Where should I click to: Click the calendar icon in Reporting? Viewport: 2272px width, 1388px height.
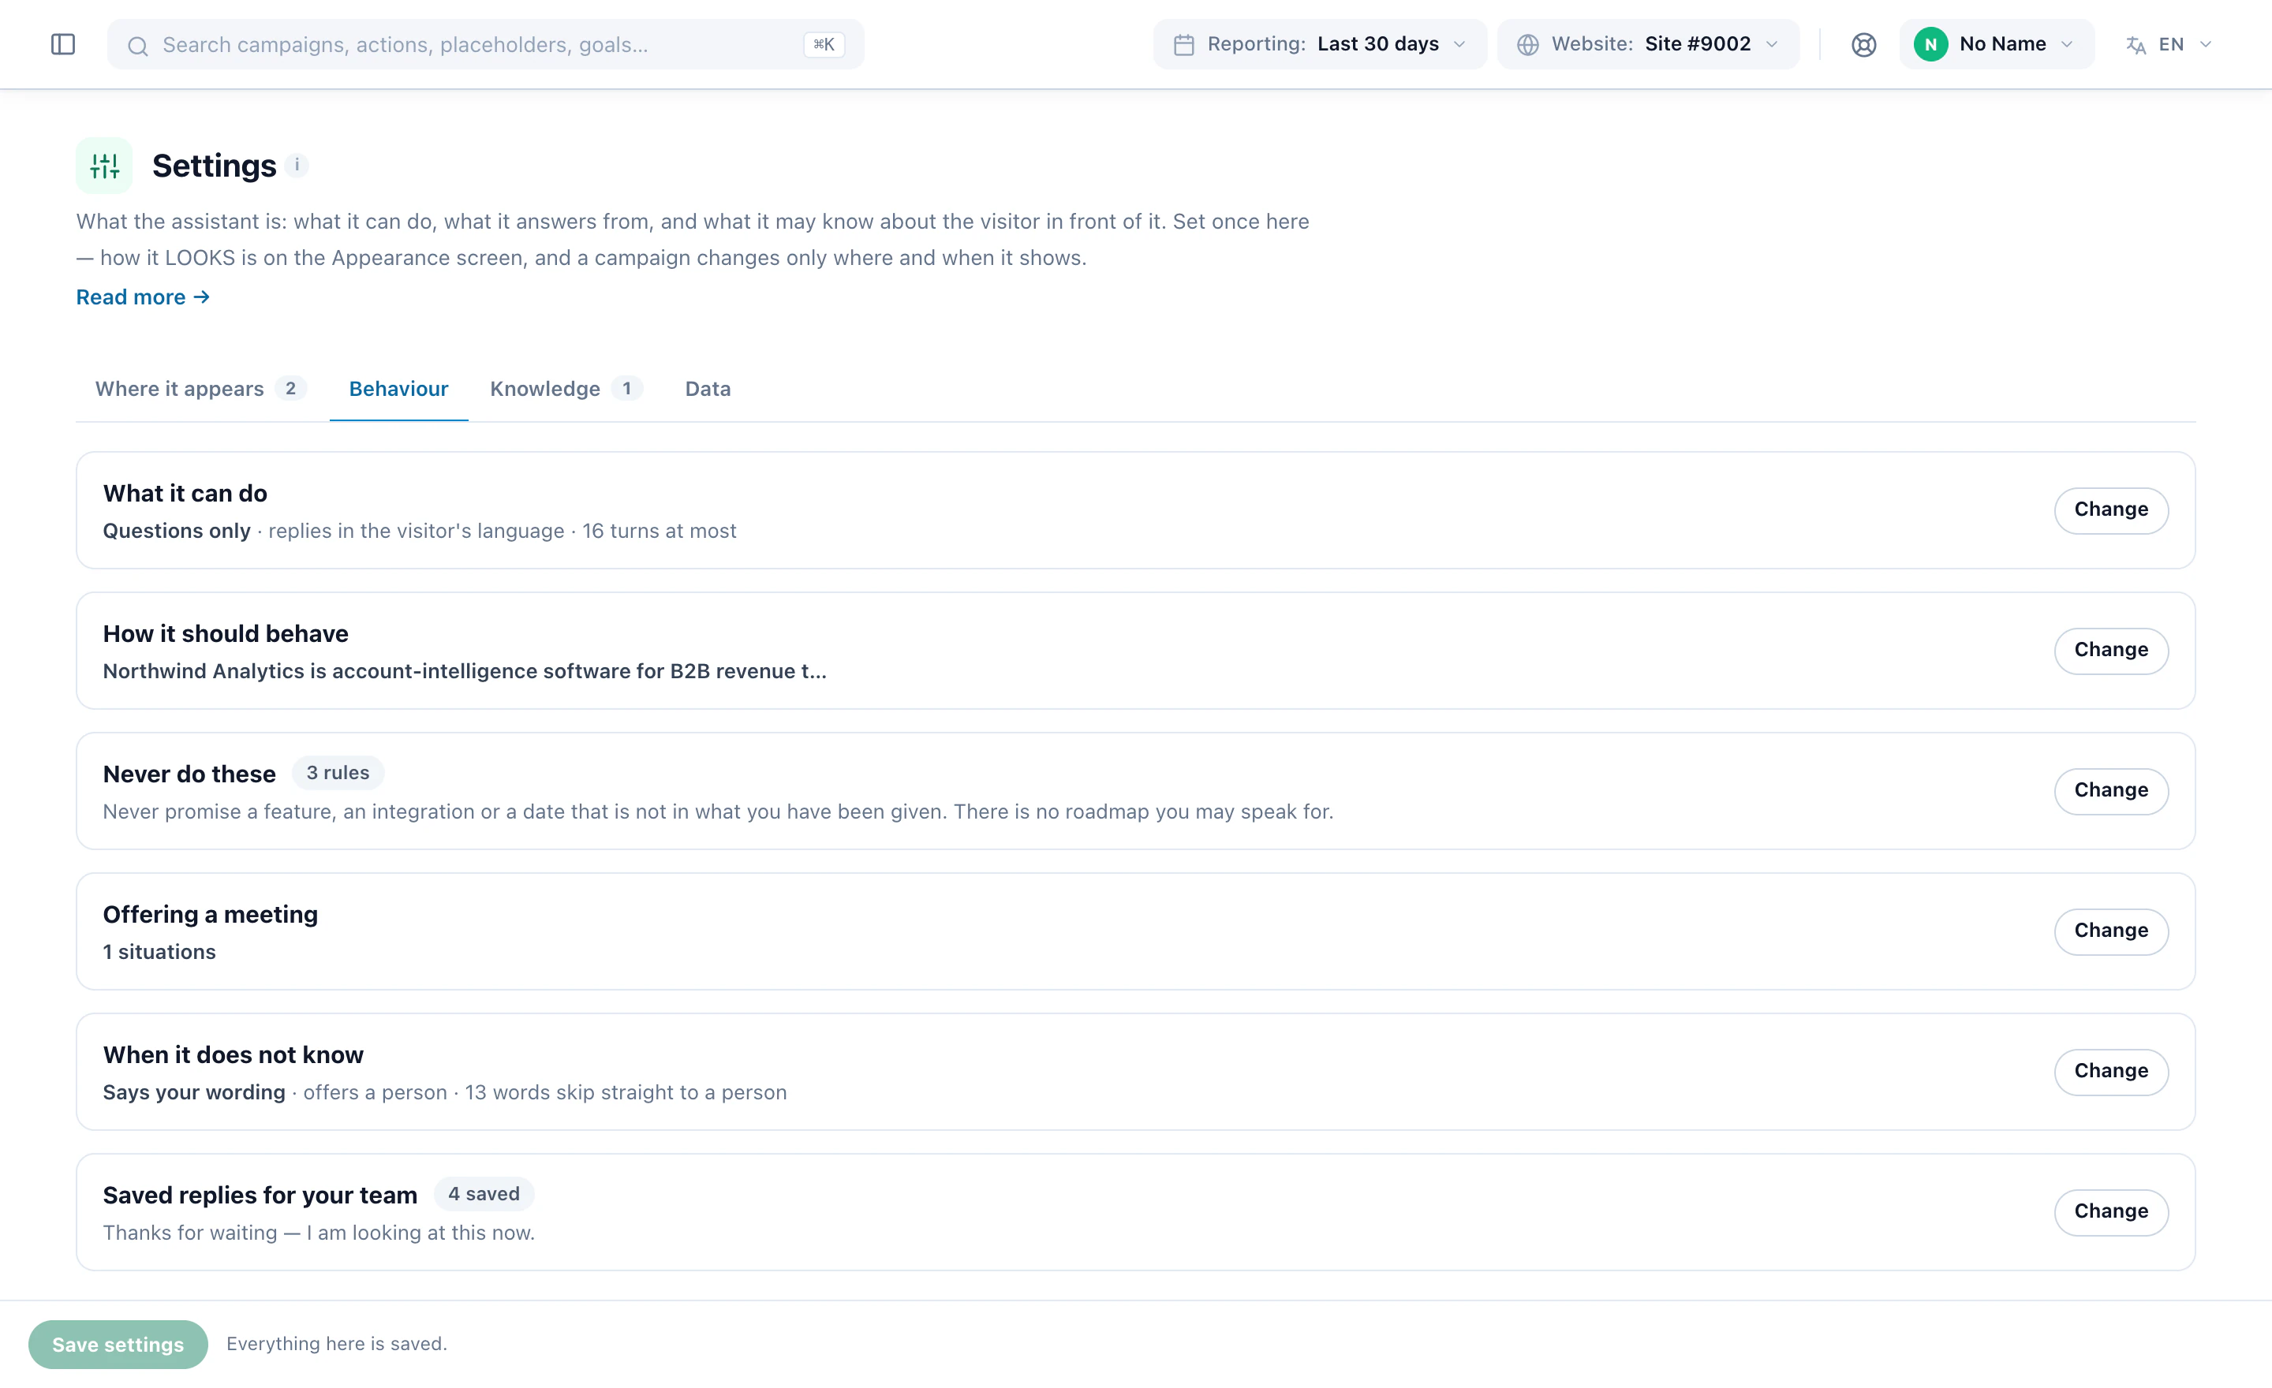(1184, 44)
